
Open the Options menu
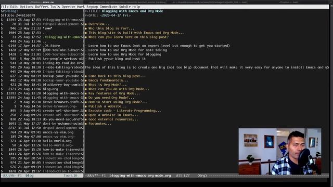coord(27,7)
